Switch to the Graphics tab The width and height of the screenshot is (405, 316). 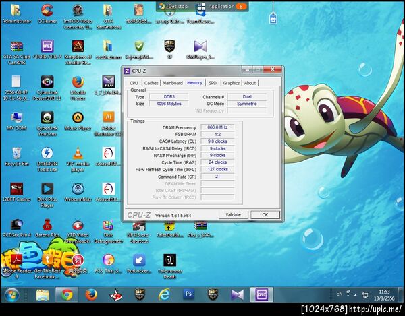click(x=231, y=83)
